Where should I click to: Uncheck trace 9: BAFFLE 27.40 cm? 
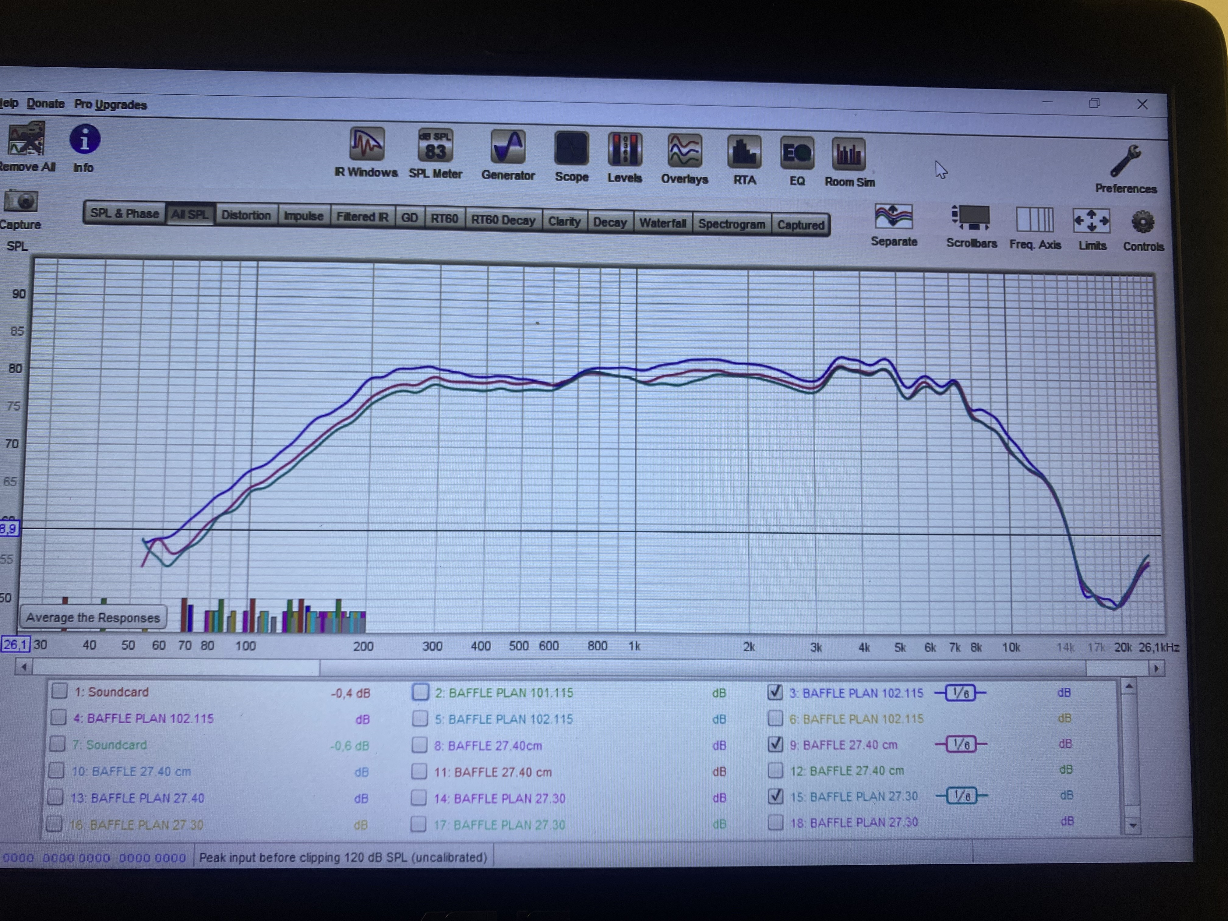click(775, 744)
